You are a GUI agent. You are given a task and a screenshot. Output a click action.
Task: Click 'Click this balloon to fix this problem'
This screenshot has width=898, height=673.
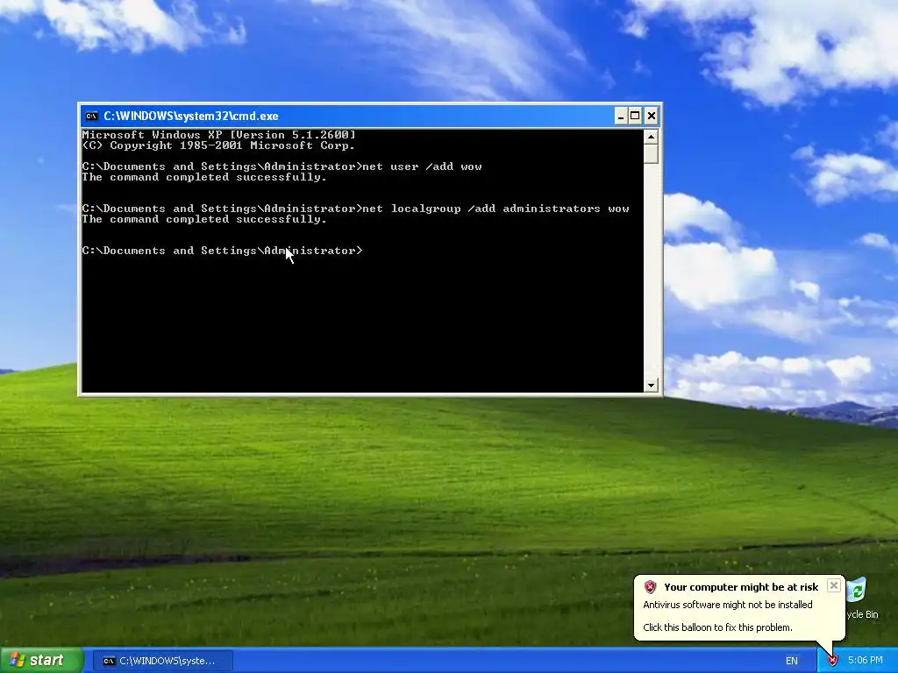[717, 627]
